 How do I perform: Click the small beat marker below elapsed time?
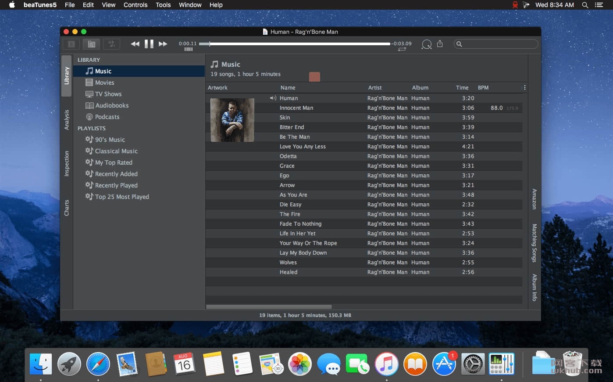point(189,49)
